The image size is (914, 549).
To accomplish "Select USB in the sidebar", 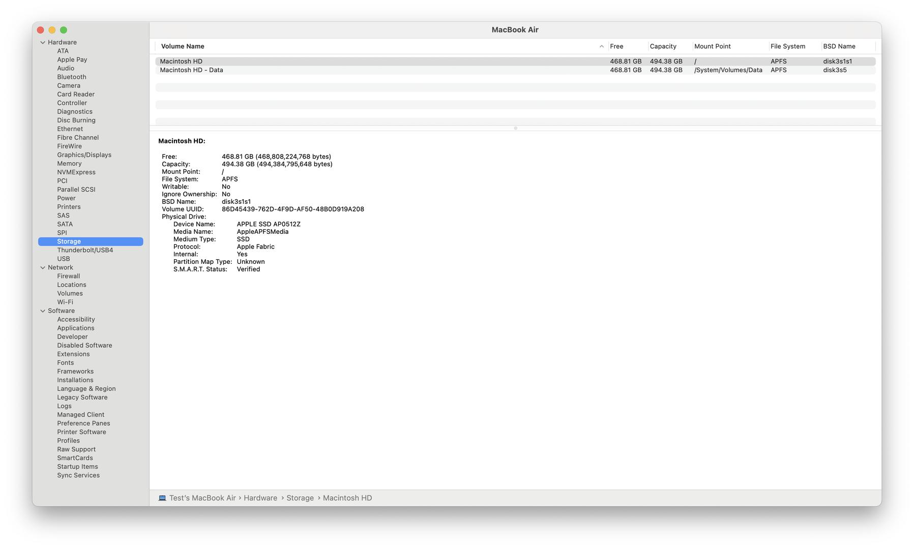I will click(64, 259).
